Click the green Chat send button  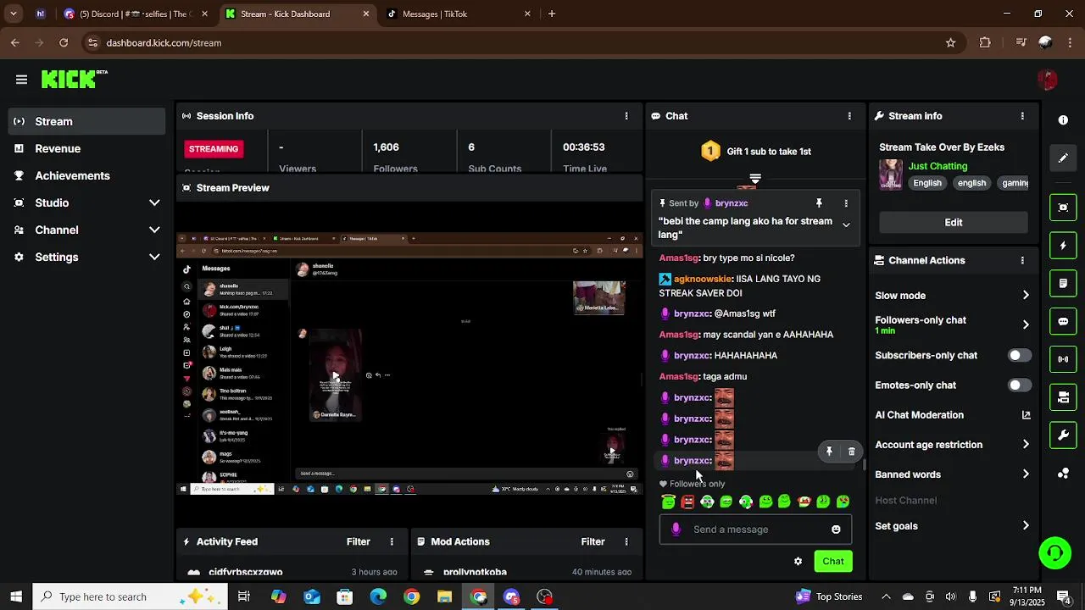833,561
